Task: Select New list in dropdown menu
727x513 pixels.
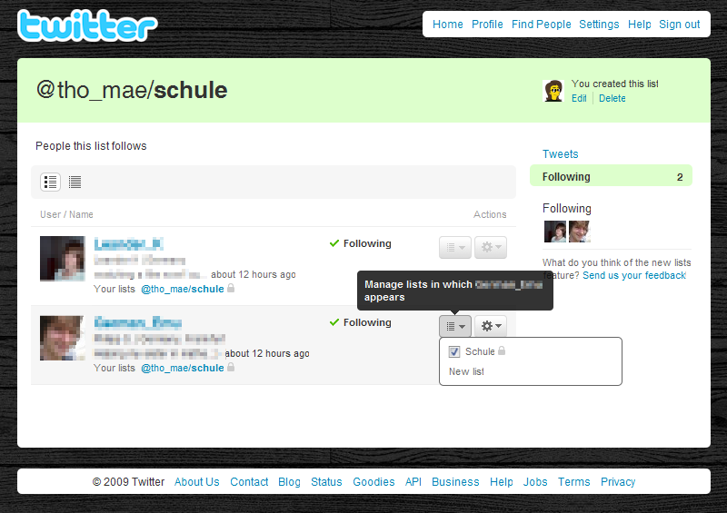Action: coord(466,371)
